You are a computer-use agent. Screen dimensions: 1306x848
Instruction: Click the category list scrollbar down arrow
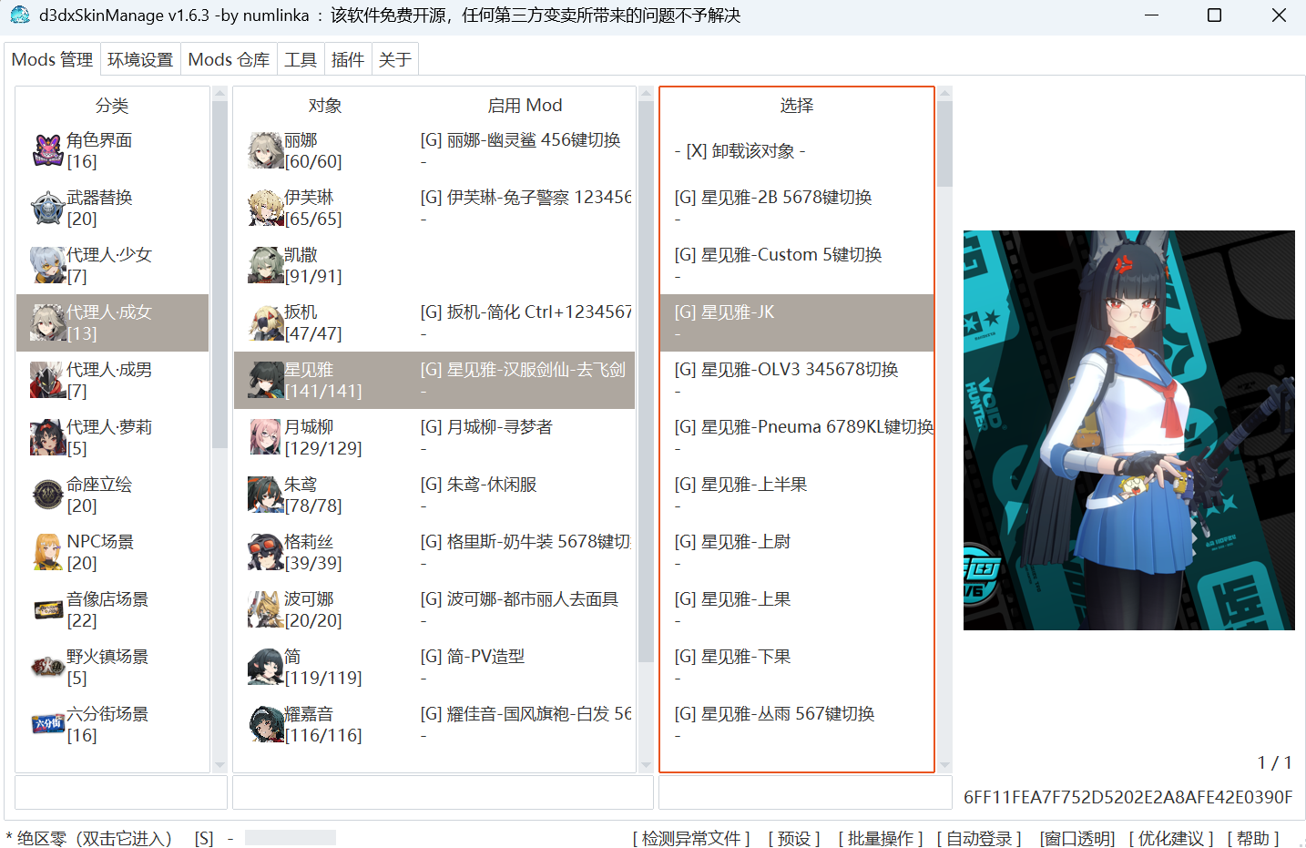pos(219,765)
